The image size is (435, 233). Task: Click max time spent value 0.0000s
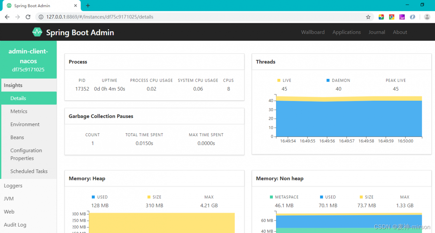(206, 143)
